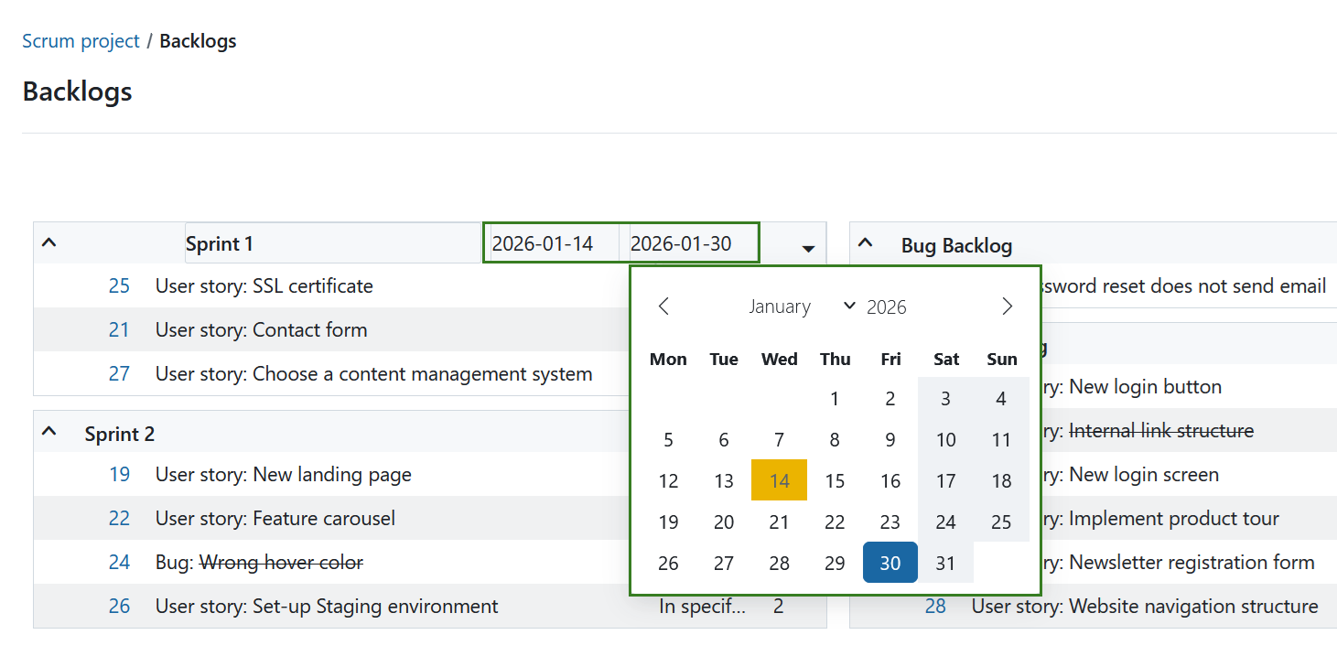The width and height of the screenshot is (1337, 656).
Task: Select January 1 in the calendar
Action: click(835, 398)
